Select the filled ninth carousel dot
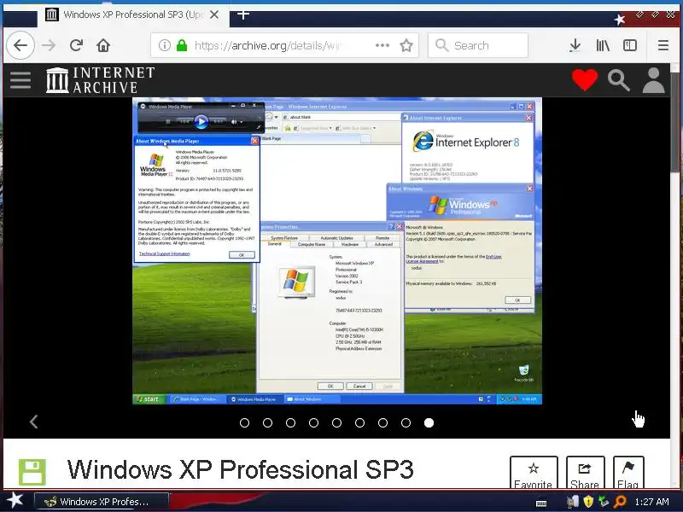This screenshot has height=512, width=683. [429, 422]
